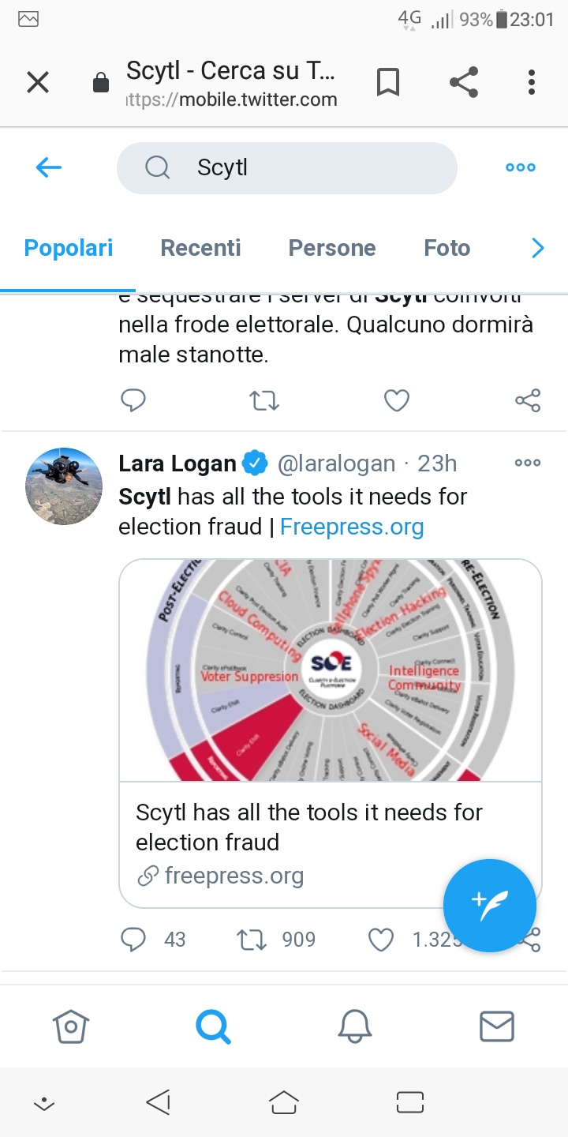Reply to Lara Logan's tweet
This screenshot has width=568, height=1137.
click(x=133, y=940)
